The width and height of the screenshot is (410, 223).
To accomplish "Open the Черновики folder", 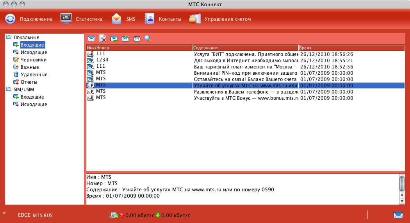I will 34,60.
